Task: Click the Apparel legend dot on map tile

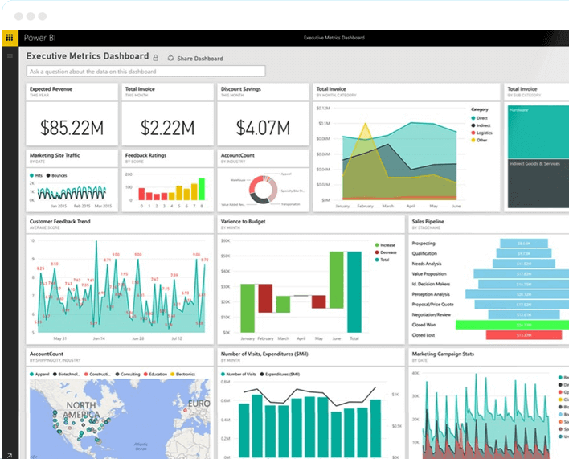Action: [33, 374]
